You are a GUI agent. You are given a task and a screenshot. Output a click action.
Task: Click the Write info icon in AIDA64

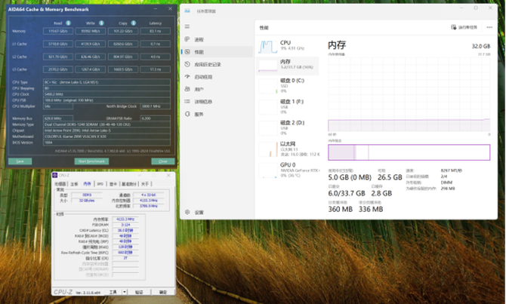coord(101,23)
